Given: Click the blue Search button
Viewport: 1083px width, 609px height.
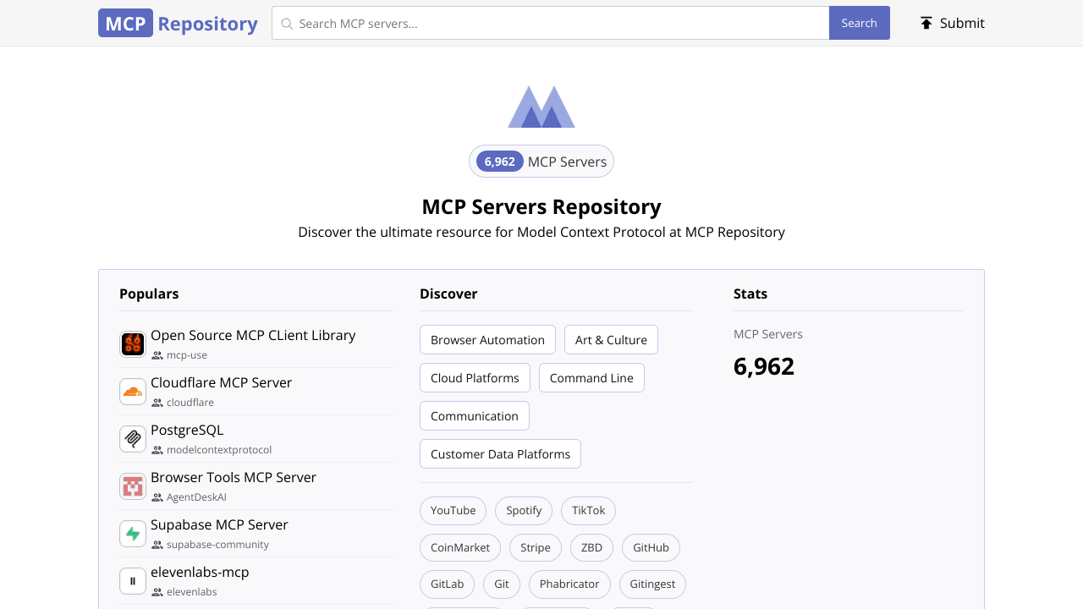Looking at the screenshot, I should coord(859,23).
